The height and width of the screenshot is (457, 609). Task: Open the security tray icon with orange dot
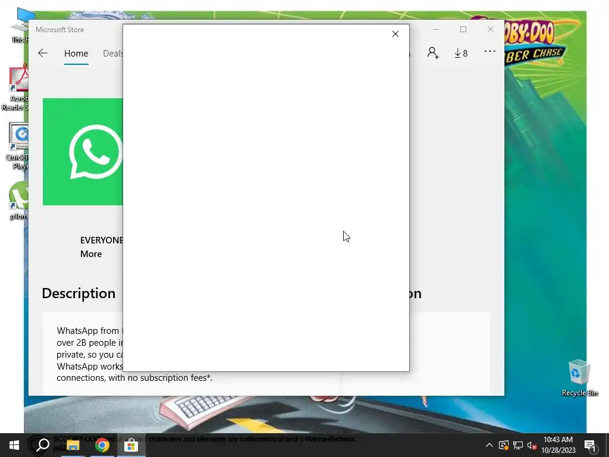tap(504, 445)
